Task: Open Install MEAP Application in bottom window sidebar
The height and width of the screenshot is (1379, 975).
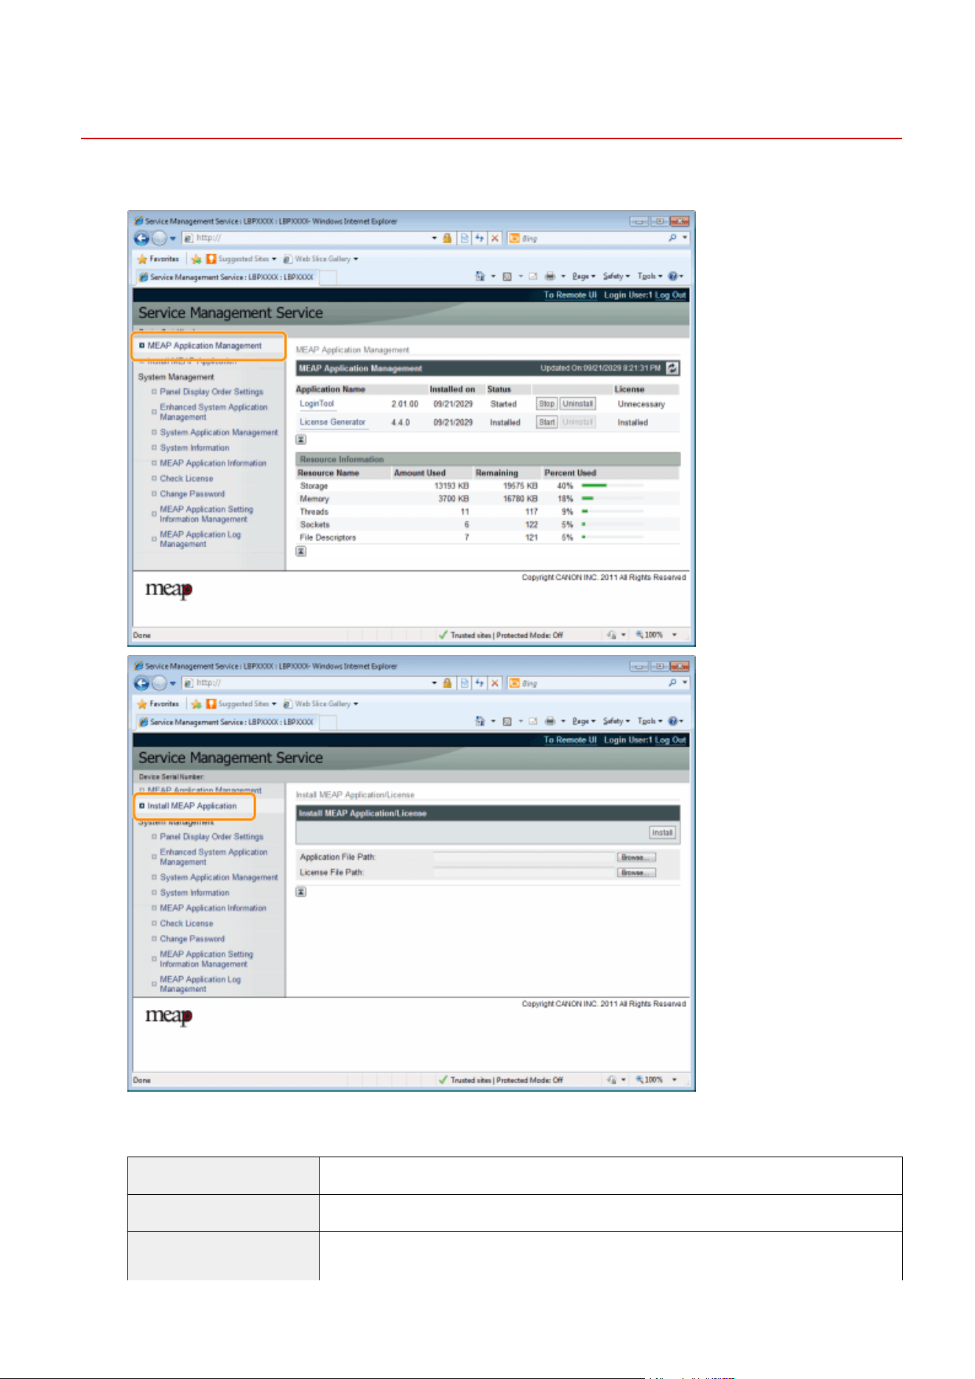Action: tap(191, 806)
